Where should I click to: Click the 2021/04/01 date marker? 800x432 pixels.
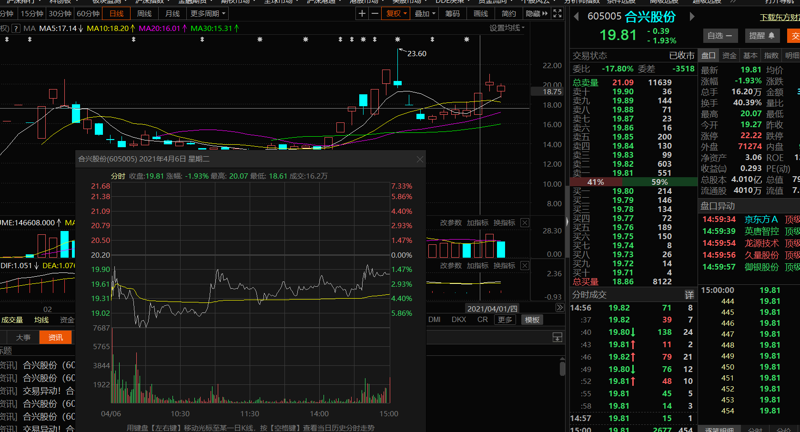492,309
